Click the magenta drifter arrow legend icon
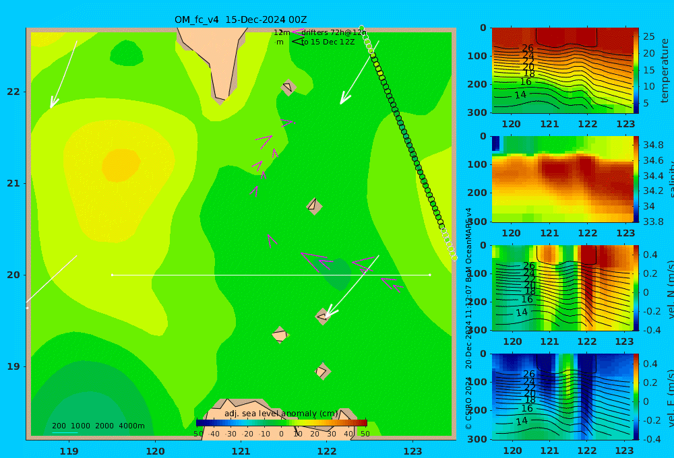The width and height of the screenshot is (674, 458). pos(297,32)
